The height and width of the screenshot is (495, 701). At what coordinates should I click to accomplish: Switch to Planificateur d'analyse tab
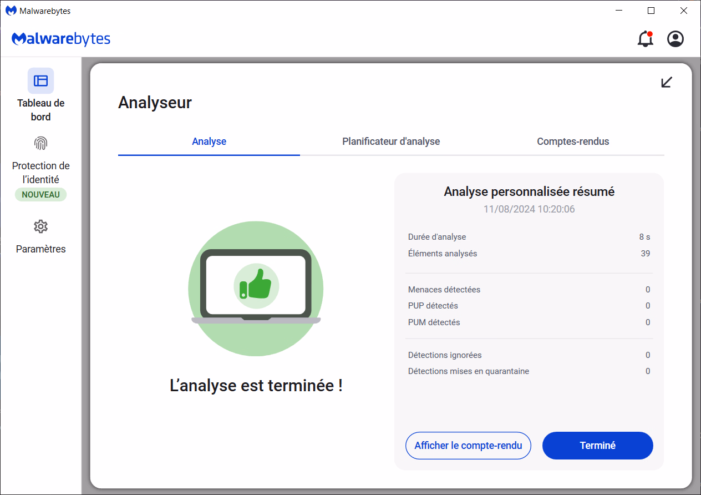(x=391, y=142)
